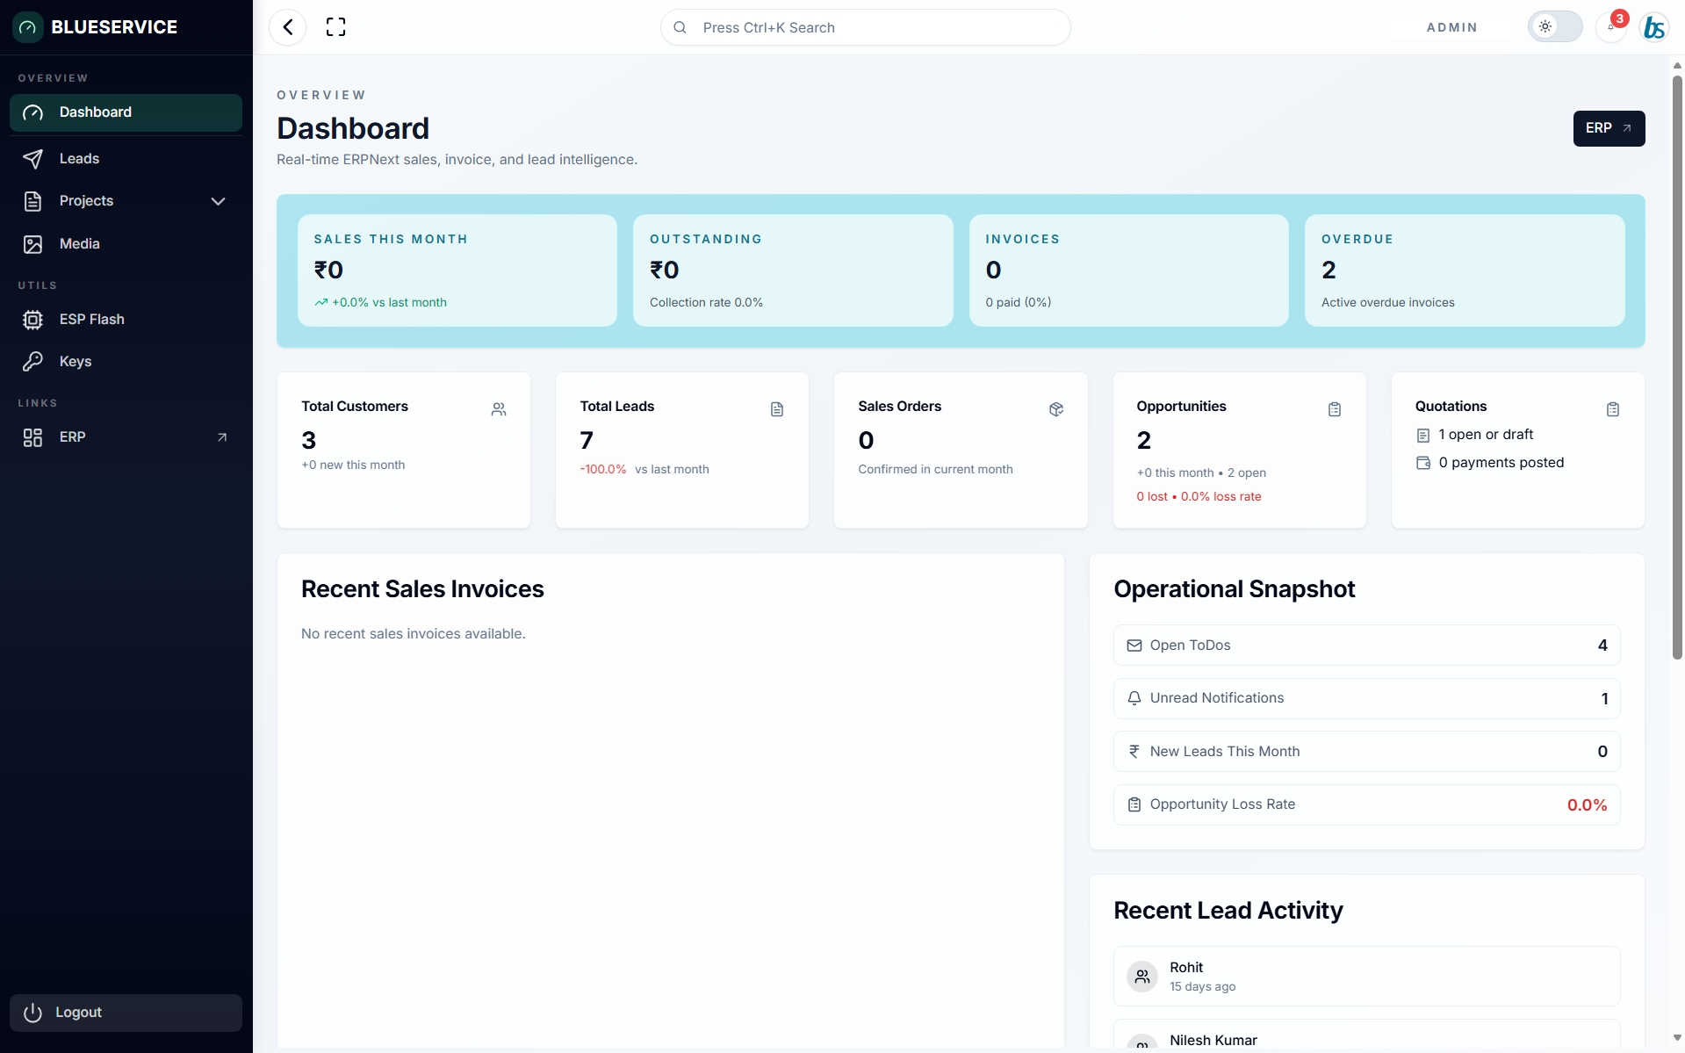Click "0 payments posted" line
This screenshot has height=1053, width=1685.
coord(1501,463)
